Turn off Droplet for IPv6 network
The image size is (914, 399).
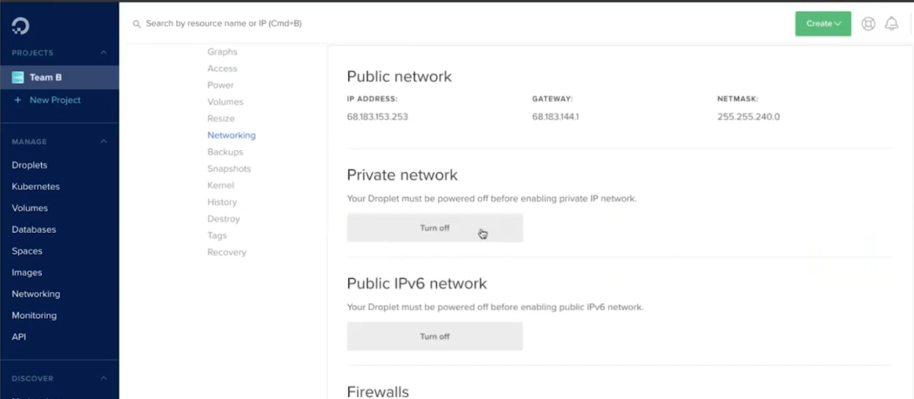[435, 336]
